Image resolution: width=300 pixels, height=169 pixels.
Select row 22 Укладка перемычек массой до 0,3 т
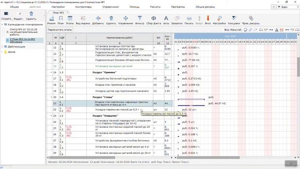[110, 109]
